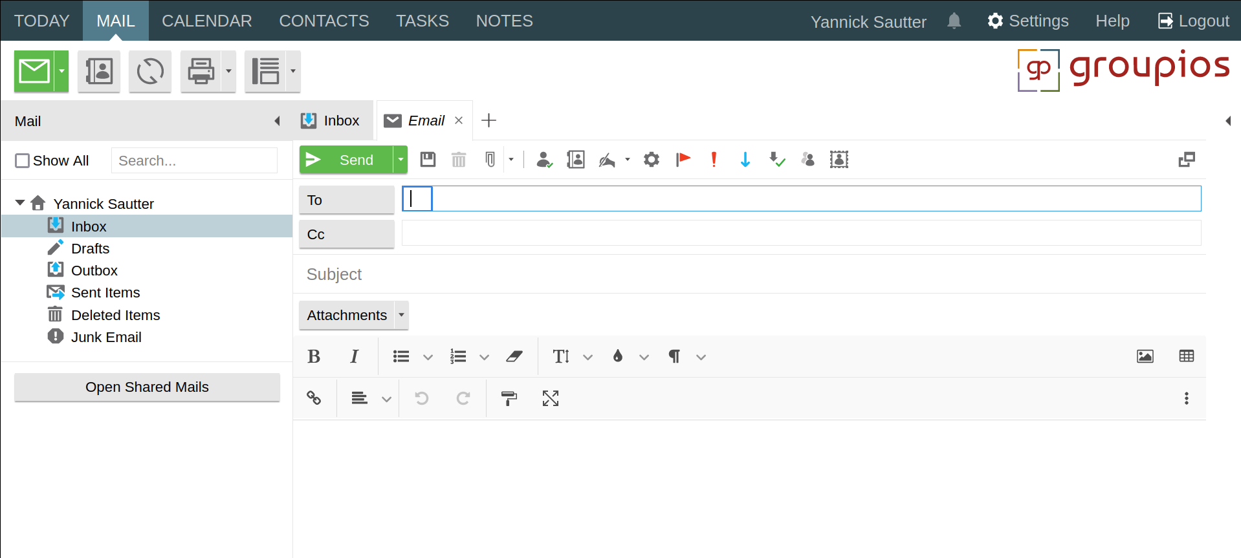Click the paint format roller icon
1241x558 pixels.
coord(510,398)
